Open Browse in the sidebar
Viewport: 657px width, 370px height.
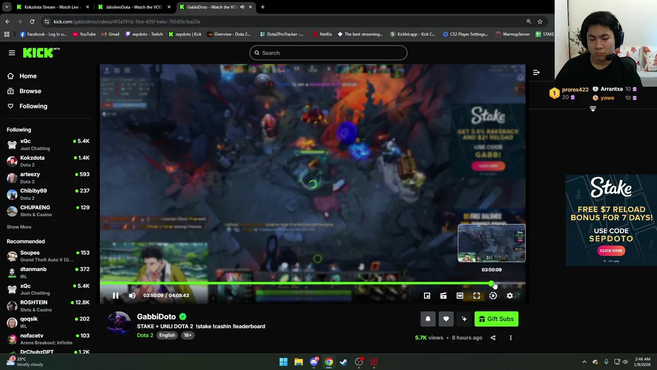[x=30, y=91]
